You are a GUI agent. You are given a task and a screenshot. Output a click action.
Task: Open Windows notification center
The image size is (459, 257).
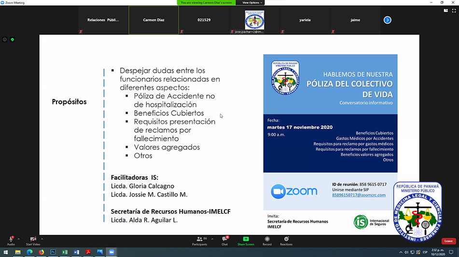[x=451, y=252]
